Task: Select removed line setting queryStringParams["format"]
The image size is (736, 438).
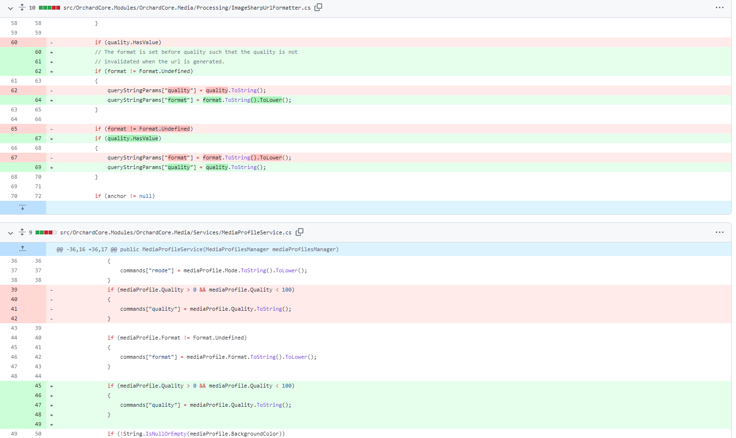Action: tap(200, 158)
